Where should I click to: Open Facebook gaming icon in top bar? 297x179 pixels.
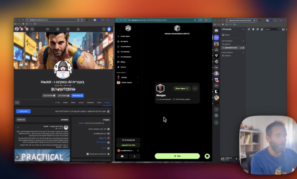tap(48, 29)
